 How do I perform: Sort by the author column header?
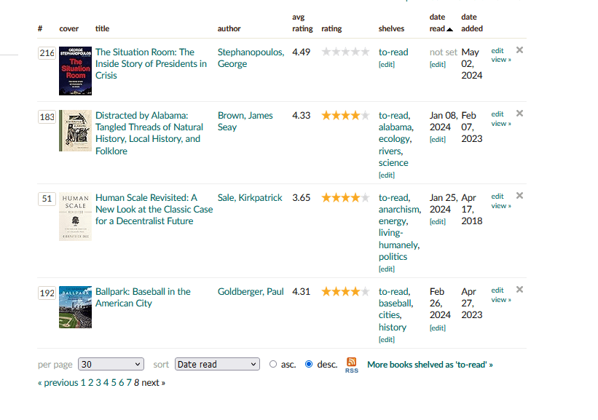pyautogui.click(x=229, y=29)
